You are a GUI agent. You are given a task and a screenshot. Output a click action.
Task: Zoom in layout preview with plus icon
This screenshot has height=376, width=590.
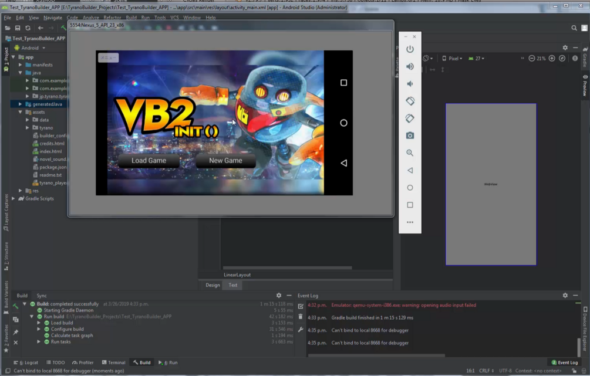tap(552, 58)
